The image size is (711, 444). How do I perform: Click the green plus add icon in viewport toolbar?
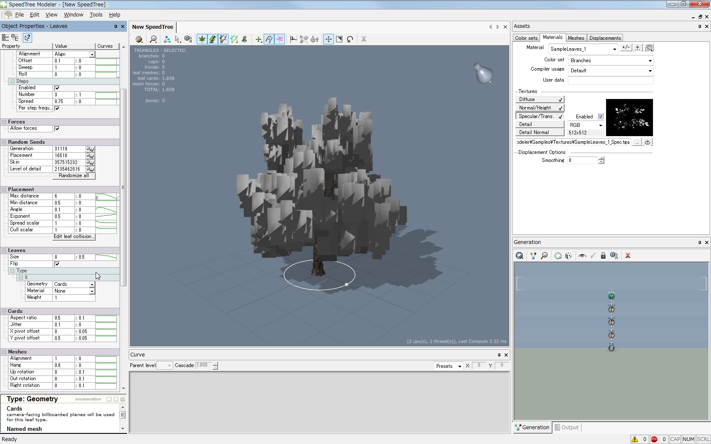258,39
